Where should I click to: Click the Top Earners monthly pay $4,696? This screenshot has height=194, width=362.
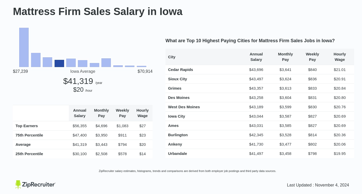click(x=101, y=126)
